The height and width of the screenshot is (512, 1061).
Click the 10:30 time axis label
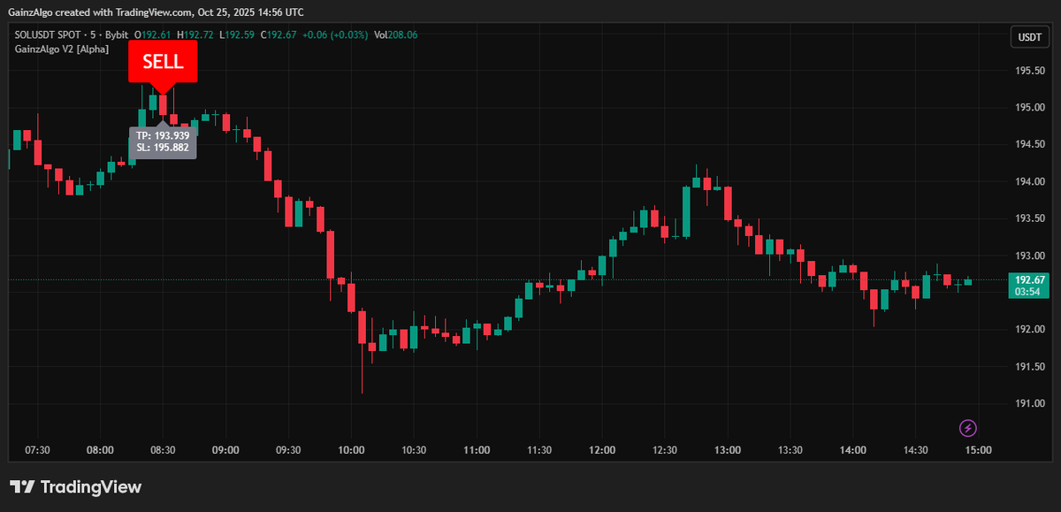click(x=414, y=450)
